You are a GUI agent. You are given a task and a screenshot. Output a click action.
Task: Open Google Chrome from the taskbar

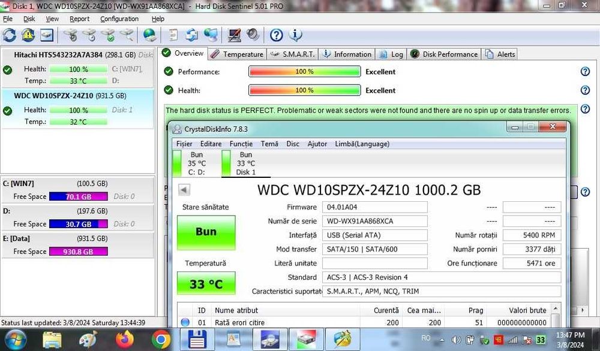[x=161, y=339]
